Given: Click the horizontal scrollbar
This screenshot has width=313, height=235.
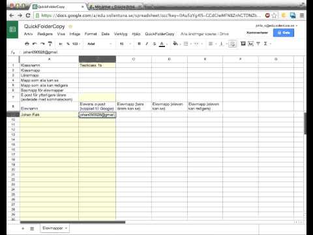Looking at the screenshot, I should click(x=72, y=222).
